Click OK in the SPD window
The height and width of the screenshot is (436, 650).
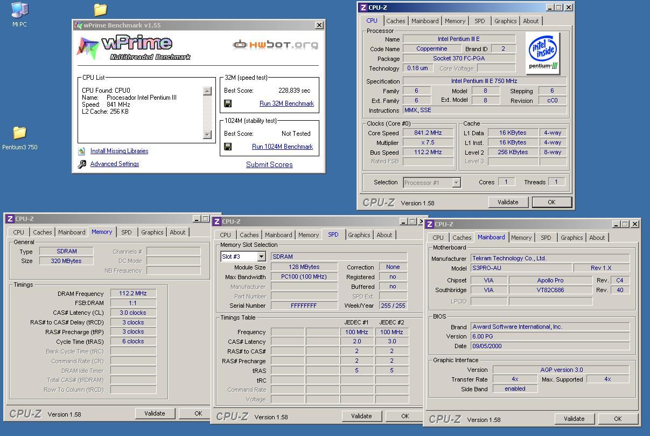pos(405,416)
